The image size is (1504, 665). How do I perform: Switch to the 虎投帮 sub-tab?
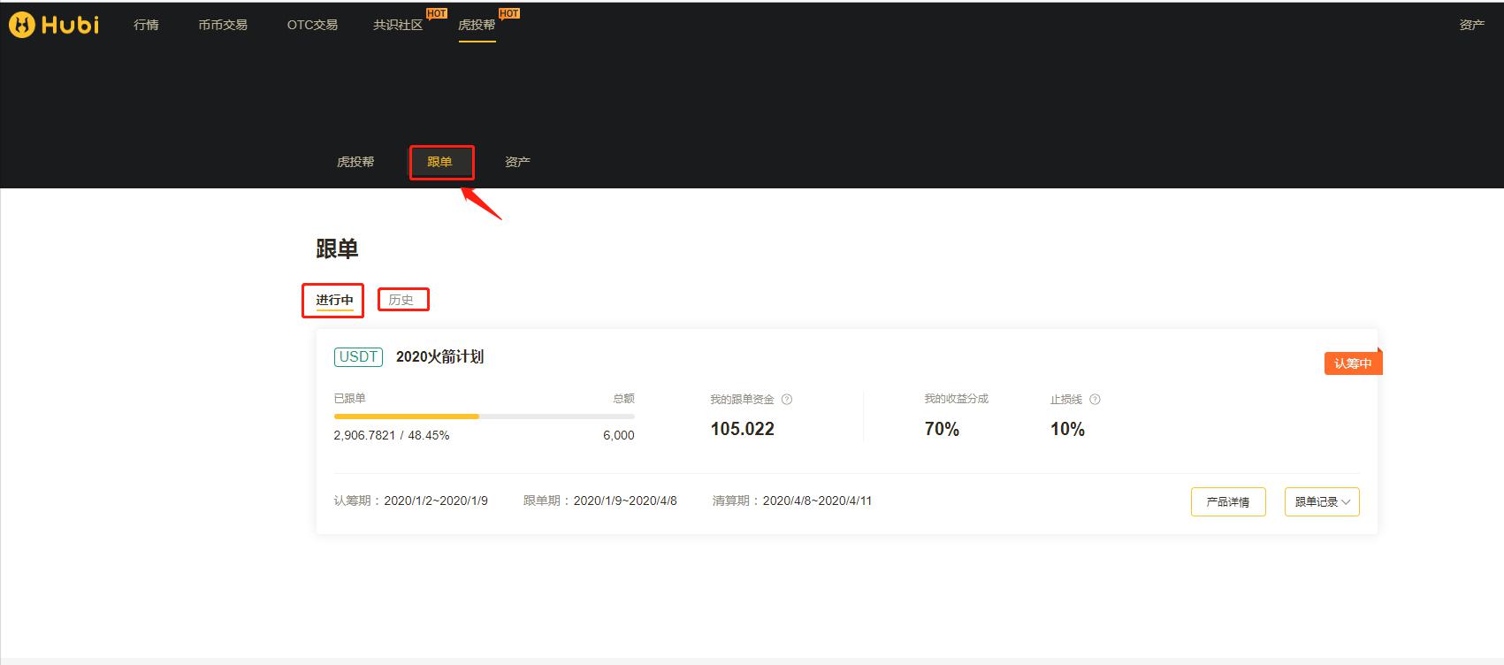[355, 162]
